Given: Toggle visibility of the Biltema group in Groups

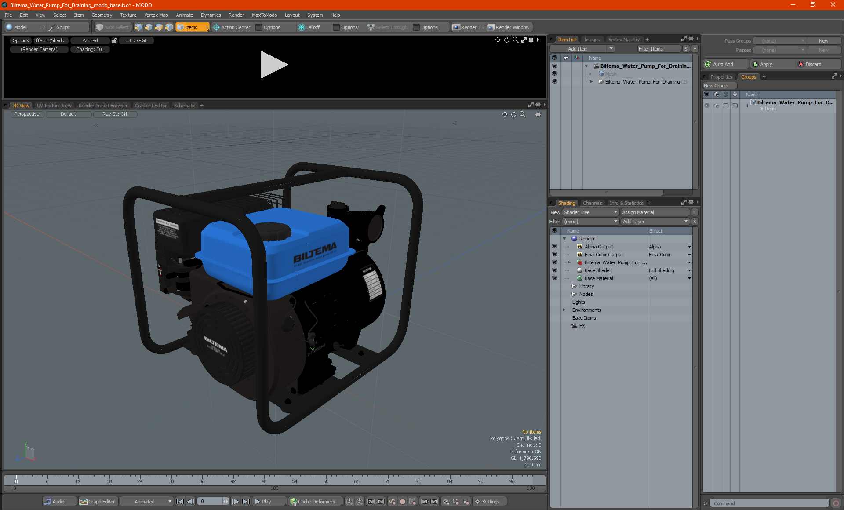Looking at the screenshot, I should [707, 106].
